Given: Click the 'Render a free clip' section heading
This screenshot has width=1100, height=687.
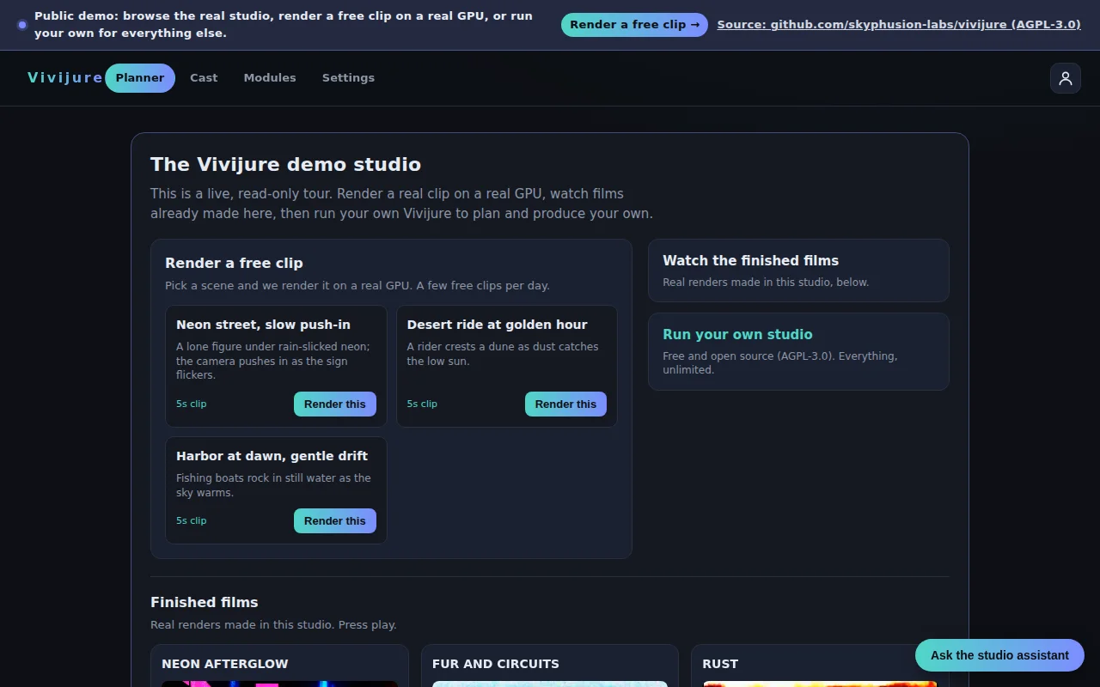Looking at the screenshot, I should tap(234, 264).
